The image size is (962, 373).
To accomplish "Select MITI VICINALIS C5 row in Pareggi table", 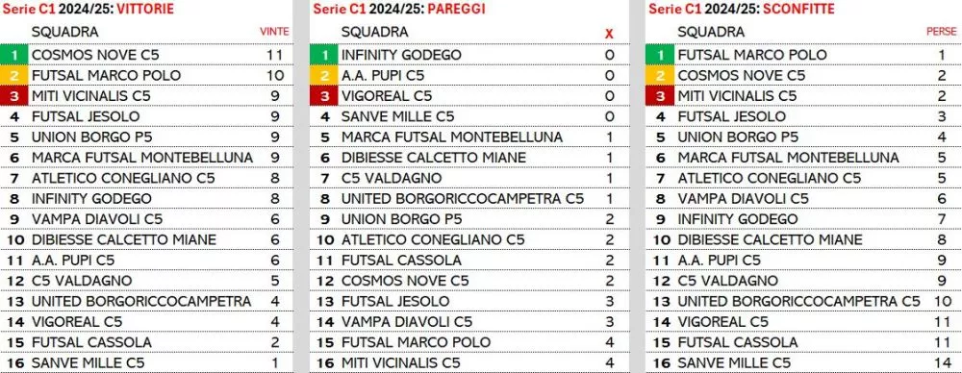I will 469,362.
